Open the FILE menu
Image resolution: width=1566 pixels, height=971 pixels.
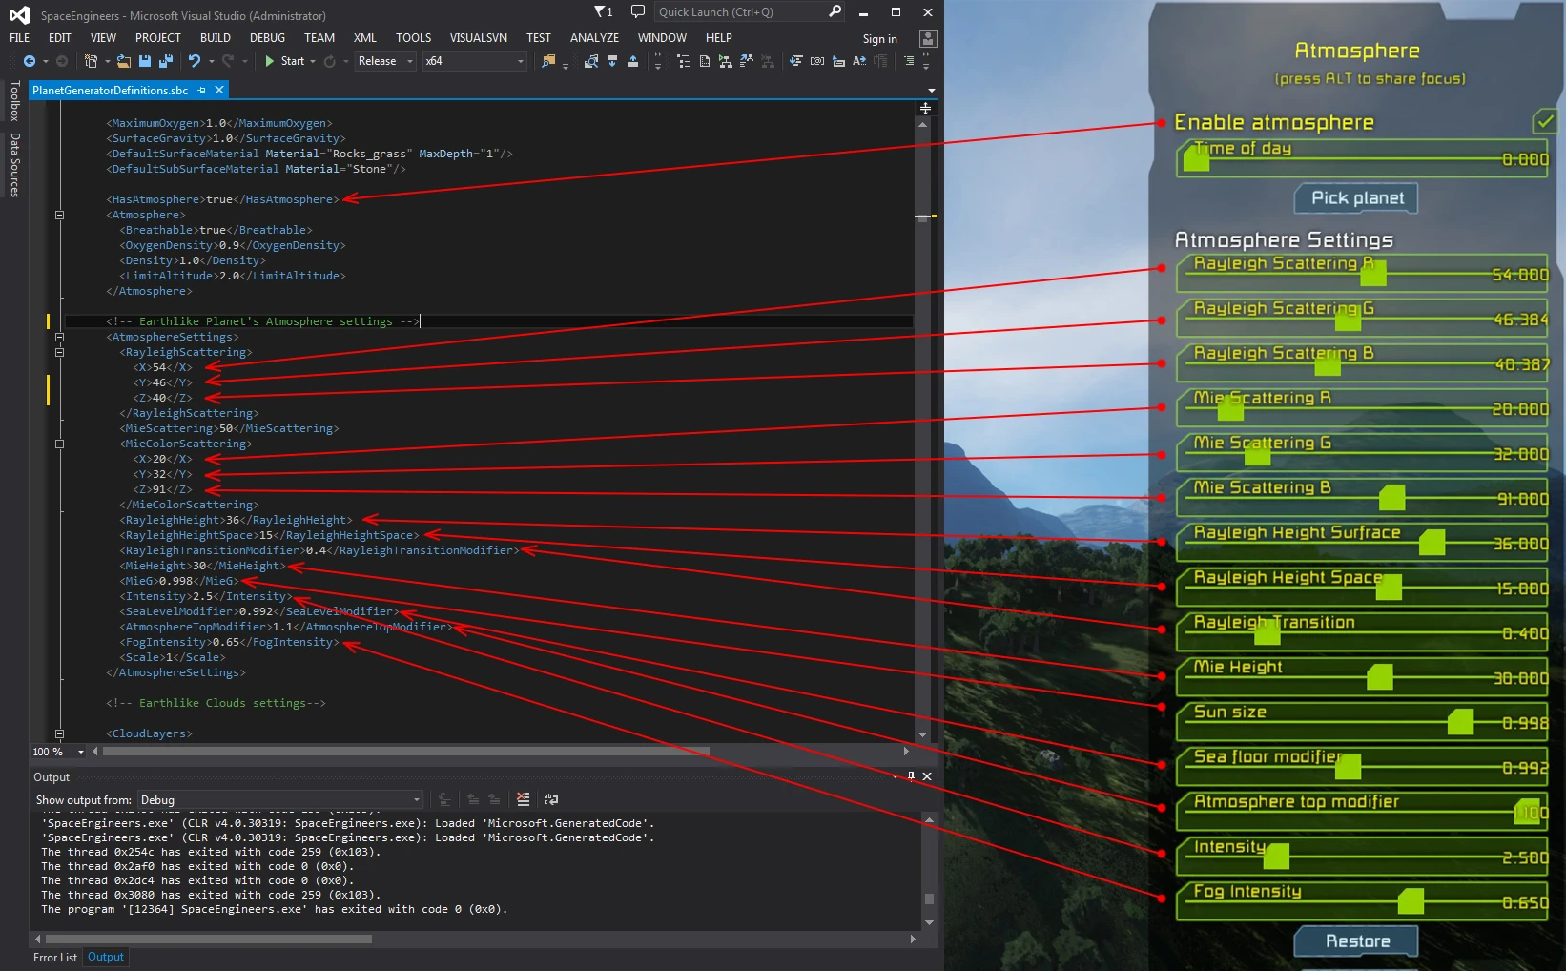tap(20, 38)
